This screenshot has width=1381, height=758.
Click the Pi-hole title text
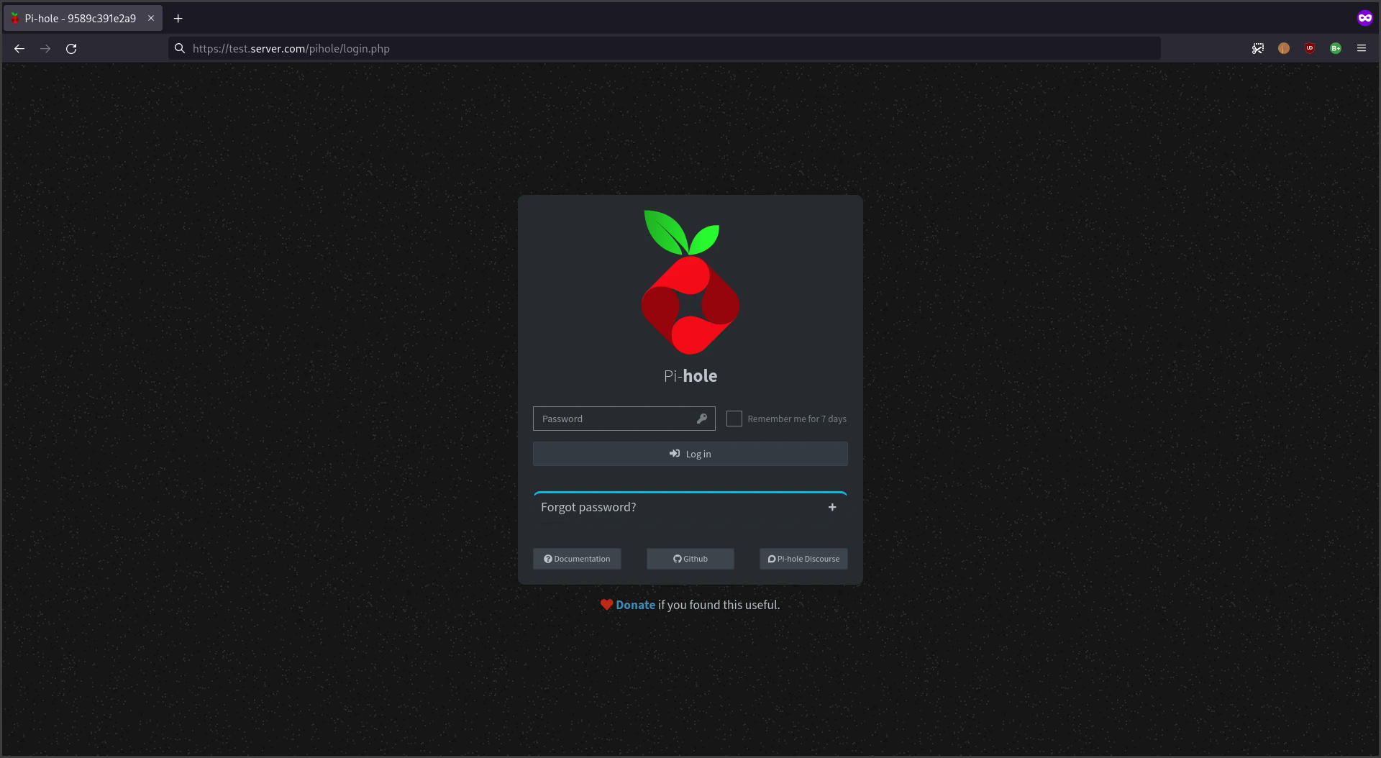(x=690, y=376)
